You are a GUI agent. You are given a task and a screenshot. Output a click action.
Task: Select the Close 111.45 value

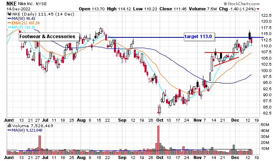173,9
